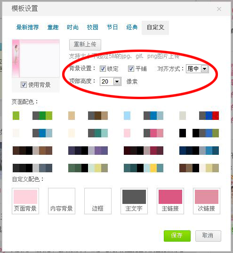Expand the 顶部高度 dropdown showing 20
This screenshot has height=253, width=233.
[111, 82]
